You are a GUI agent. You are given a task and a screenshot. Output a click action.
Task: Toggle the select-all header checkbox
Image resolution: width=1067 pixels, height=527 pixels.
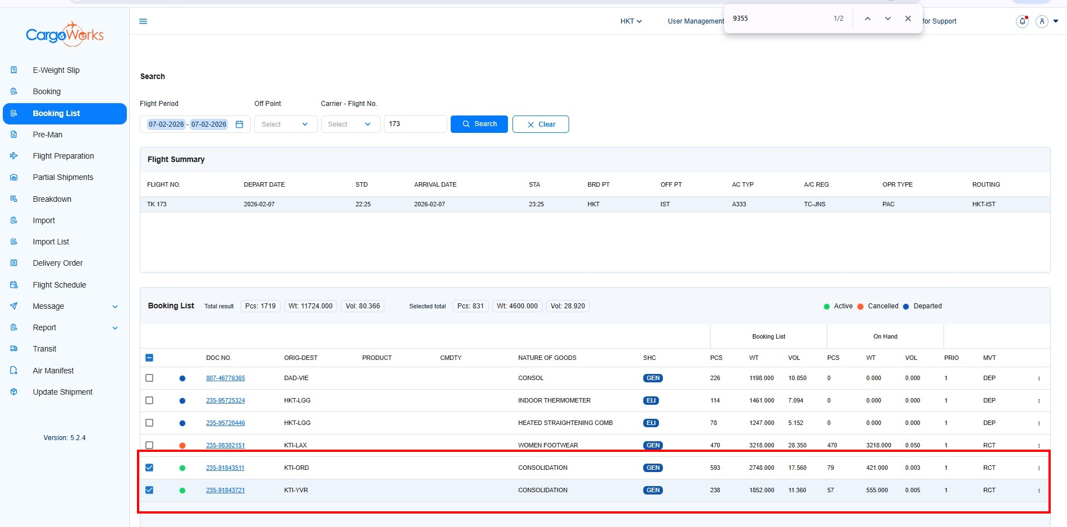[x=149, y=358]
